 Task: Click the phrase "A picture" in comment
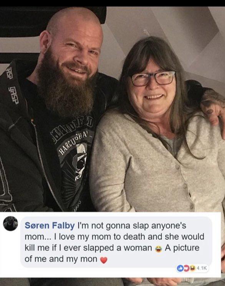click(182, 248)
